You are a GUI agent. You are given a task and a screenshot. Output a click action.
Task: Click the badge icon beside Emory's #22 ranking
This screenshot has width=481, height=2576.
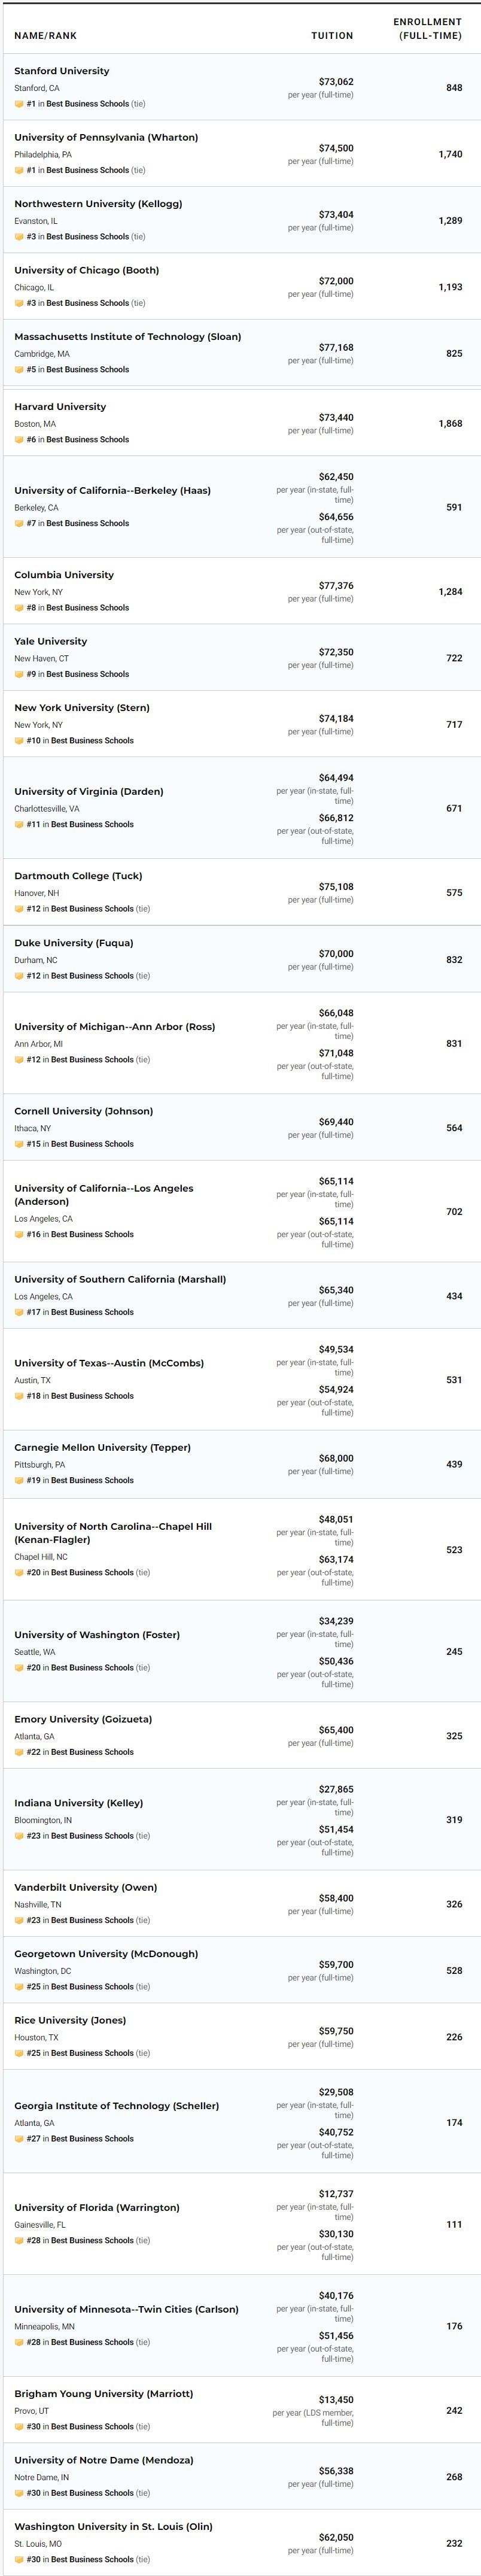click(19, 1752)
